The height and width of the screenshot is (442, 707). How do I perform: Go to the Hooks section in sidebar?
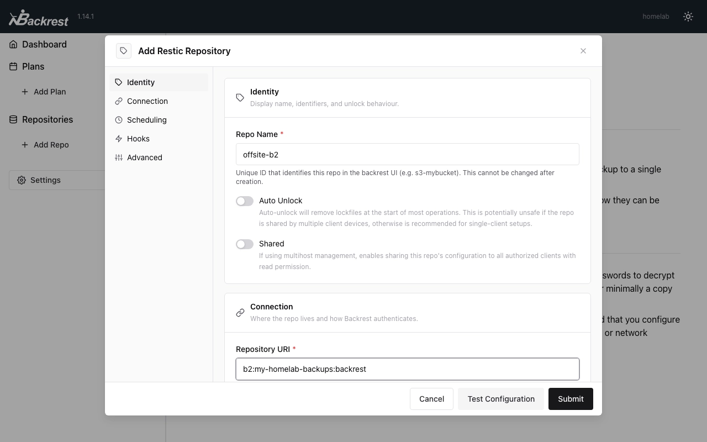tap(159, 139)
